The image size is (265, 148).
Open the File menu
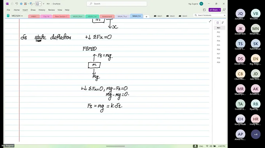coord(8,10)
